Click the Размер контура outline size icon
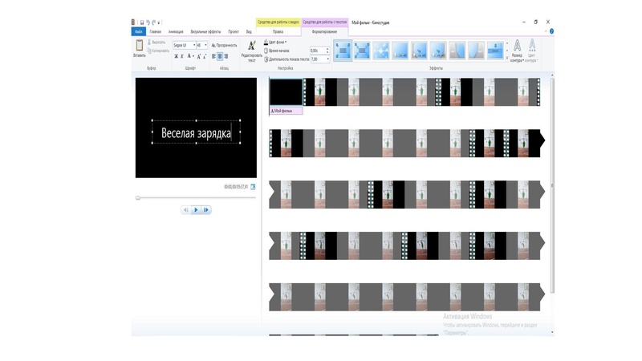 coord(517,47)
